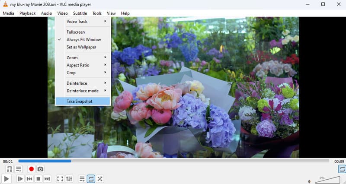Open the Tools menu
Screen dimensions: 346x184
click(97, 13)
